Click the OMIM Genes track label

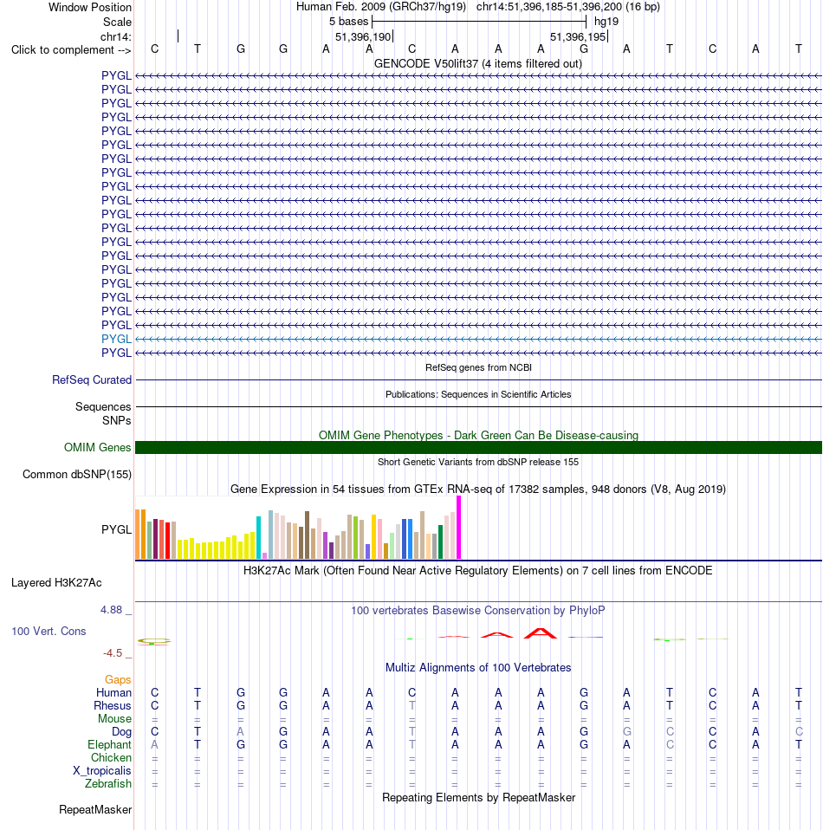[97, 447]
